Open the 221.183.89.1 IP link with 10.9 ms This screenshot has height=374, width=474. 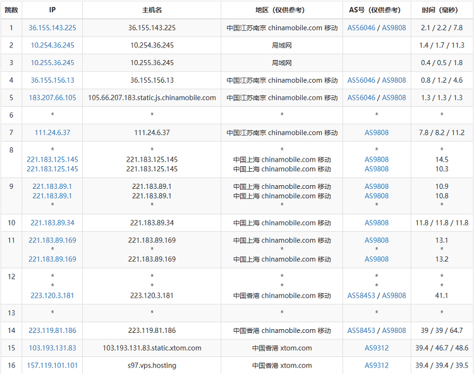point(52,186)
